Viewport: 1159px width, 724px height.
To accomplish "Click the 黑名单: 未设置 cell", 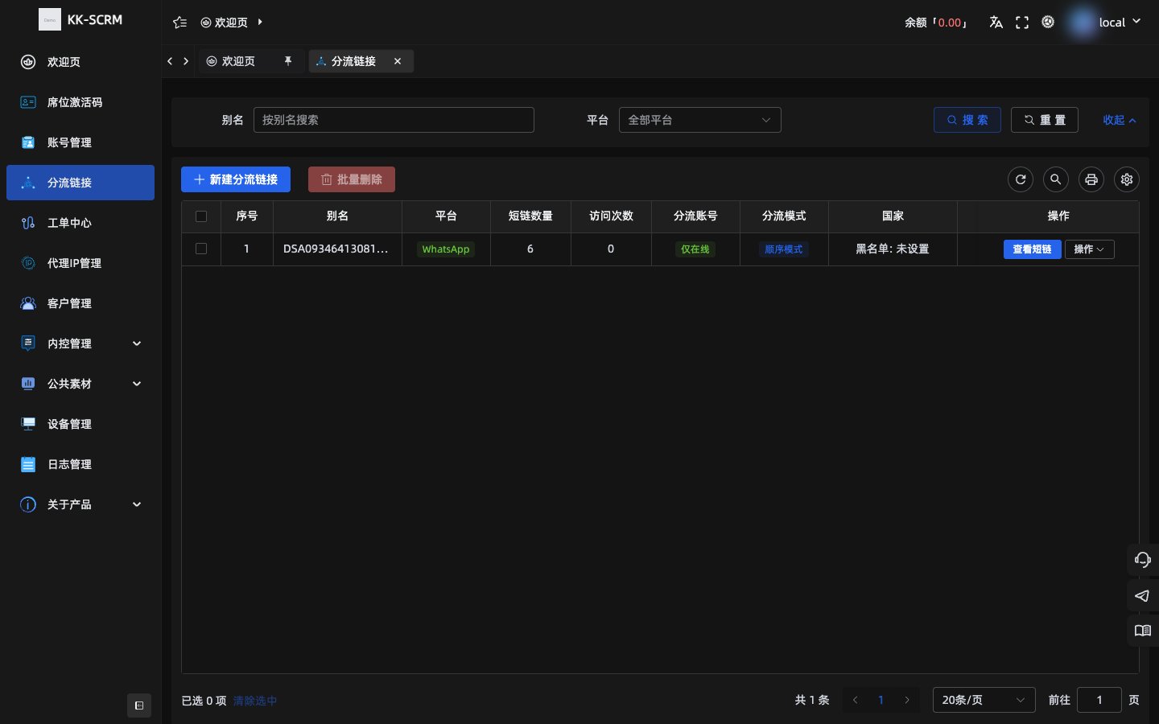I will pos(893,249).
